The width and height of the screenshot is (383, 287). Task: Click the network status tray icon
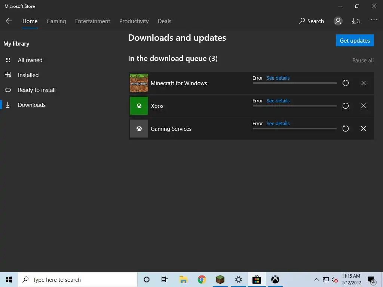click(x=326, y=280)
